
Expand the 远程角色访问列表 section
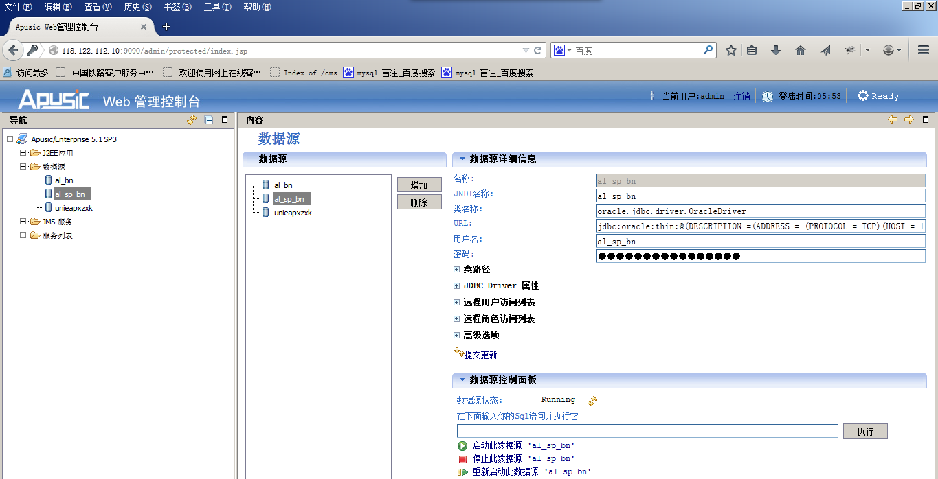tap(456, 319)
